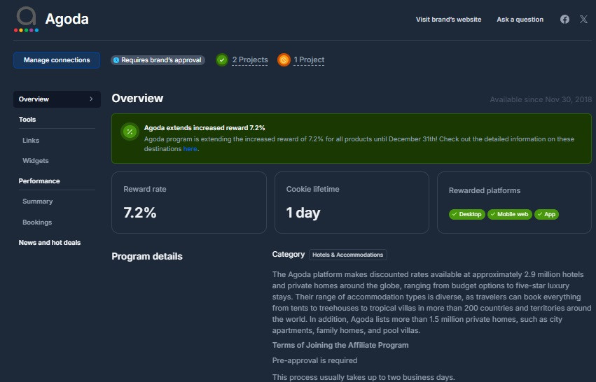Open the 2 Projects link

click(x=250, y=60)
